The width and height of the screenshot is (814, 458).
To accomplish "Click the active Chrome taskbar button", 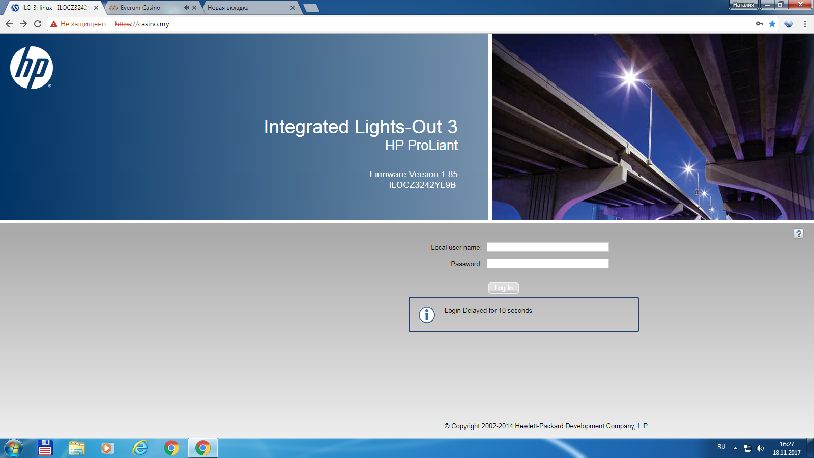I will pyautogui.click(x=203, y=448).
